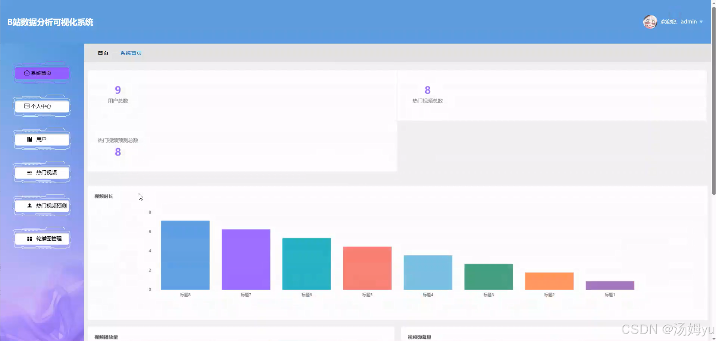The image size is (716, 341).
Task: Open the 个人中心 sidebar menu item
Action: pos(42,106)
